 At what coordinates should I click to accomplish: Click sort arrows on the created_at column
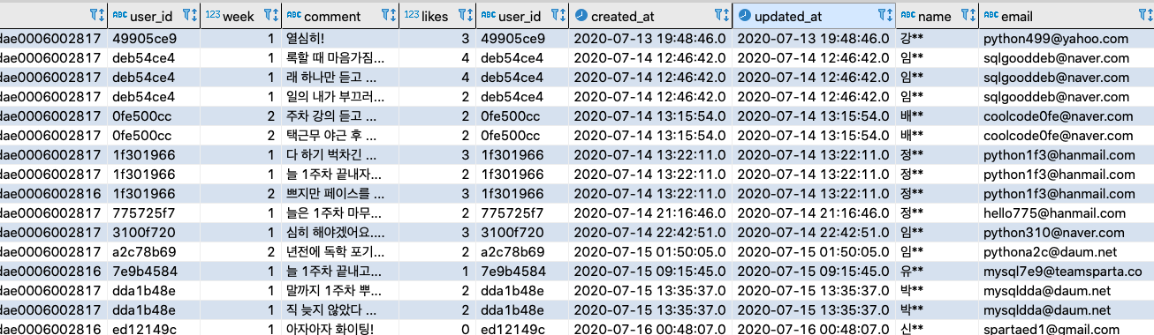point(726,16)
